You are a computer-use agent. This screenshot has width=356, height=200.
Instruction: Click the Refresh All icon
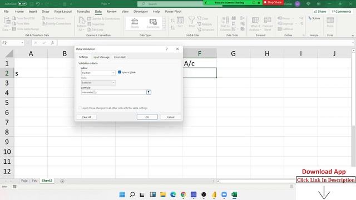(x=82, y=21)
